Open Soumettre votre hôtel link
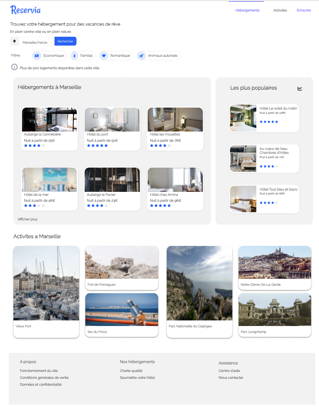 point(138,377)
